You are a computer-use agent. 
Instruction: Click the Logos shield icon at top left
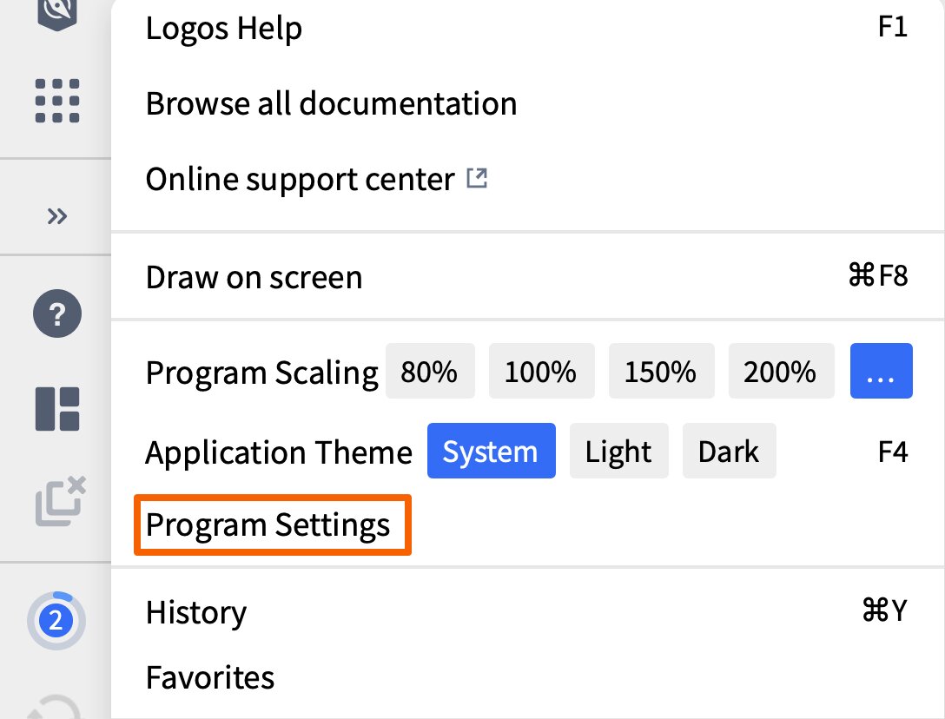55,12
